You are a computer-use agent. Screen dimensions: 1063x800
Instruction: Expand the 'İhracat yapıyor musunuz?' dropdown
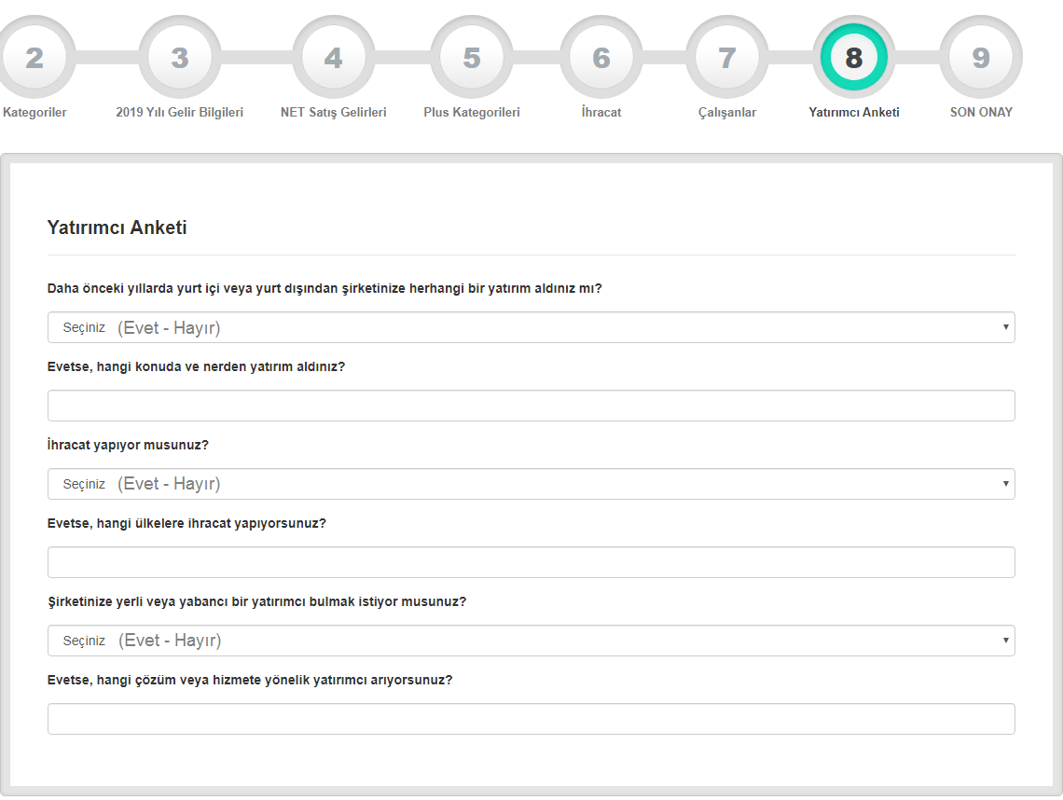[531, 484]
